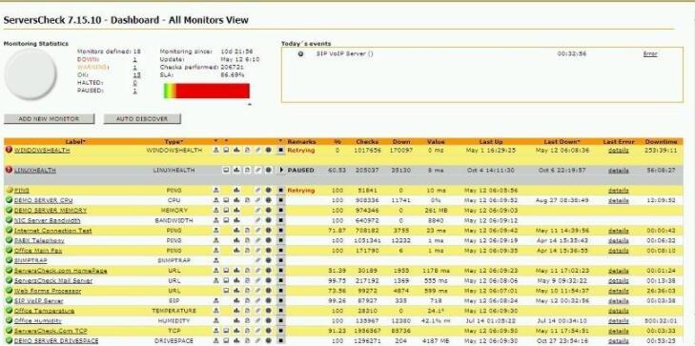Open the Office Temperature monitor link
Image resolution: width=695 pixels, height=346 pixels.
(x=44, y=311)
